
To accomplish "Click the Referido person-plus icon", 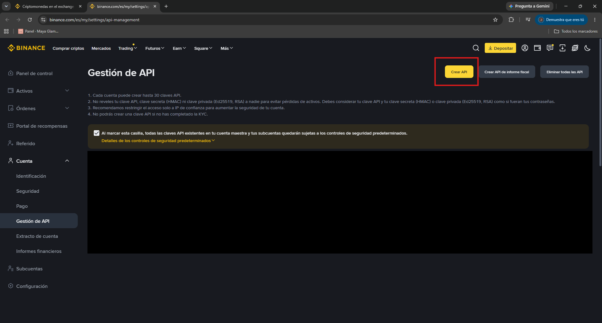I will (x=11, y=143).
